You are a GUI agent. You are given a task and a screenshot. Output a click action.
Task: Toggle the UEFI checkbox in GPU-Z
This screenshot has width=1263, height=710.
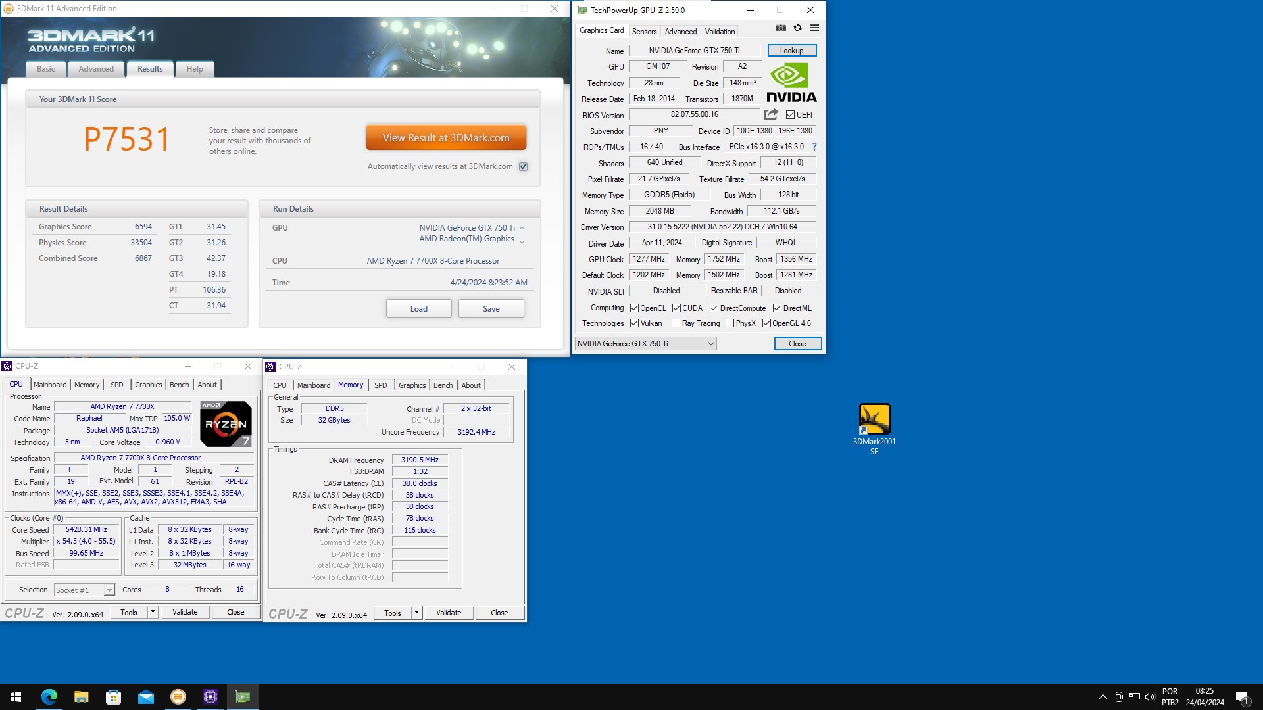790,115
